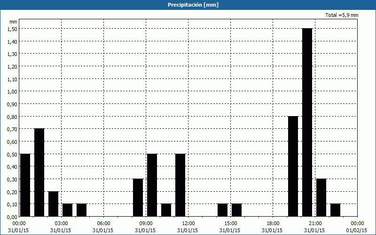
Task: Click the 0,70 mm precipitation bar
Action: pyautogui.click(x=39, y=172)
